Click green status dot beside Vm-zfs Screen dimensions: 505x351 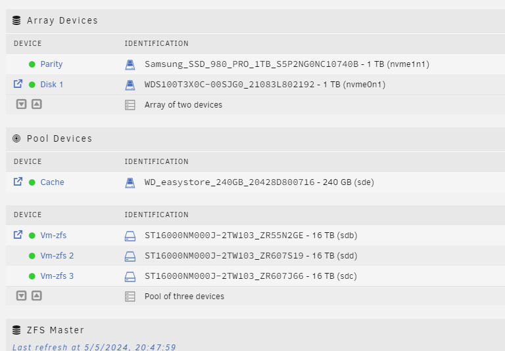32,236
